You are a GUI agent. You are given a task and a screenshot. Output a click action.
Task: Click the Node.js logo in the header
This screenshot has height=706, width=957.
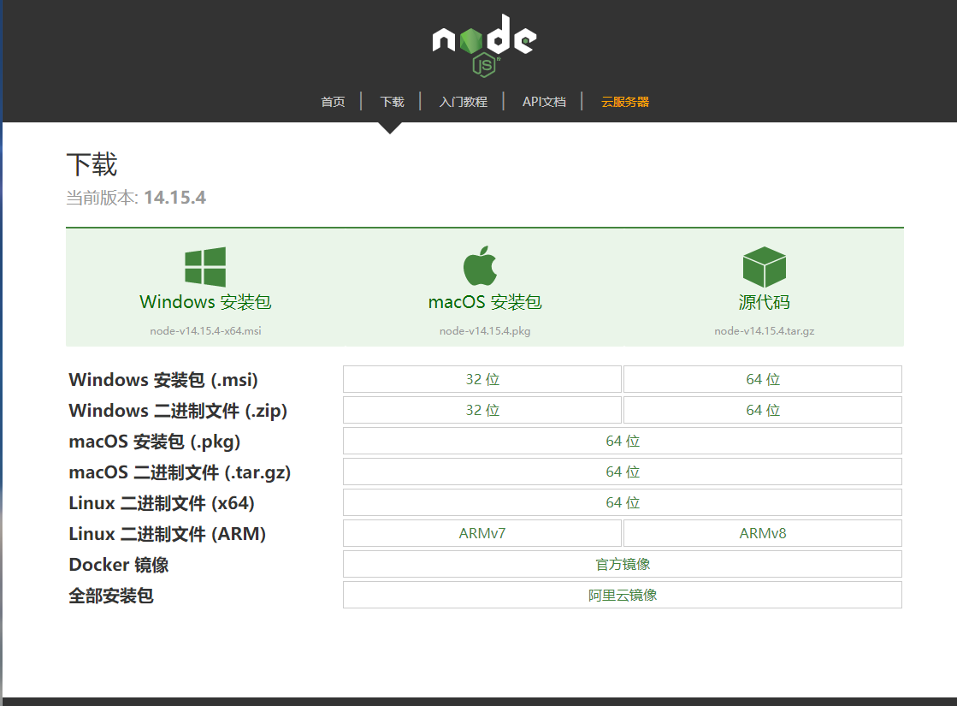click(484, 45)
